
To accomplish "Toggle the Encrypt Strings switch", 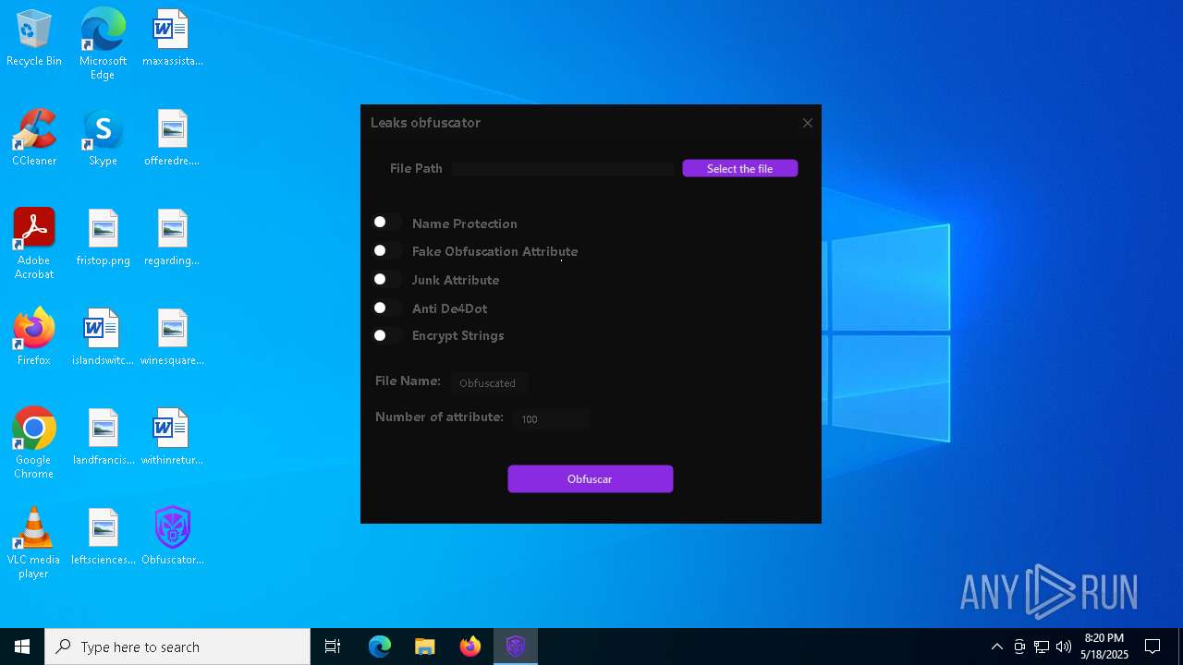I will pyautogui.click(x=387, y=335).
